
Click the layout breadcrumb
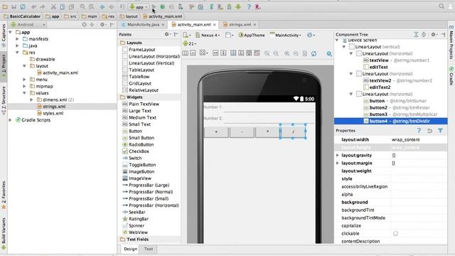(x=129, y=16)
